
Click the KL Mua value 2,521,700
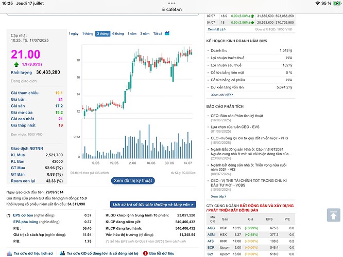(x=54, y=155)
